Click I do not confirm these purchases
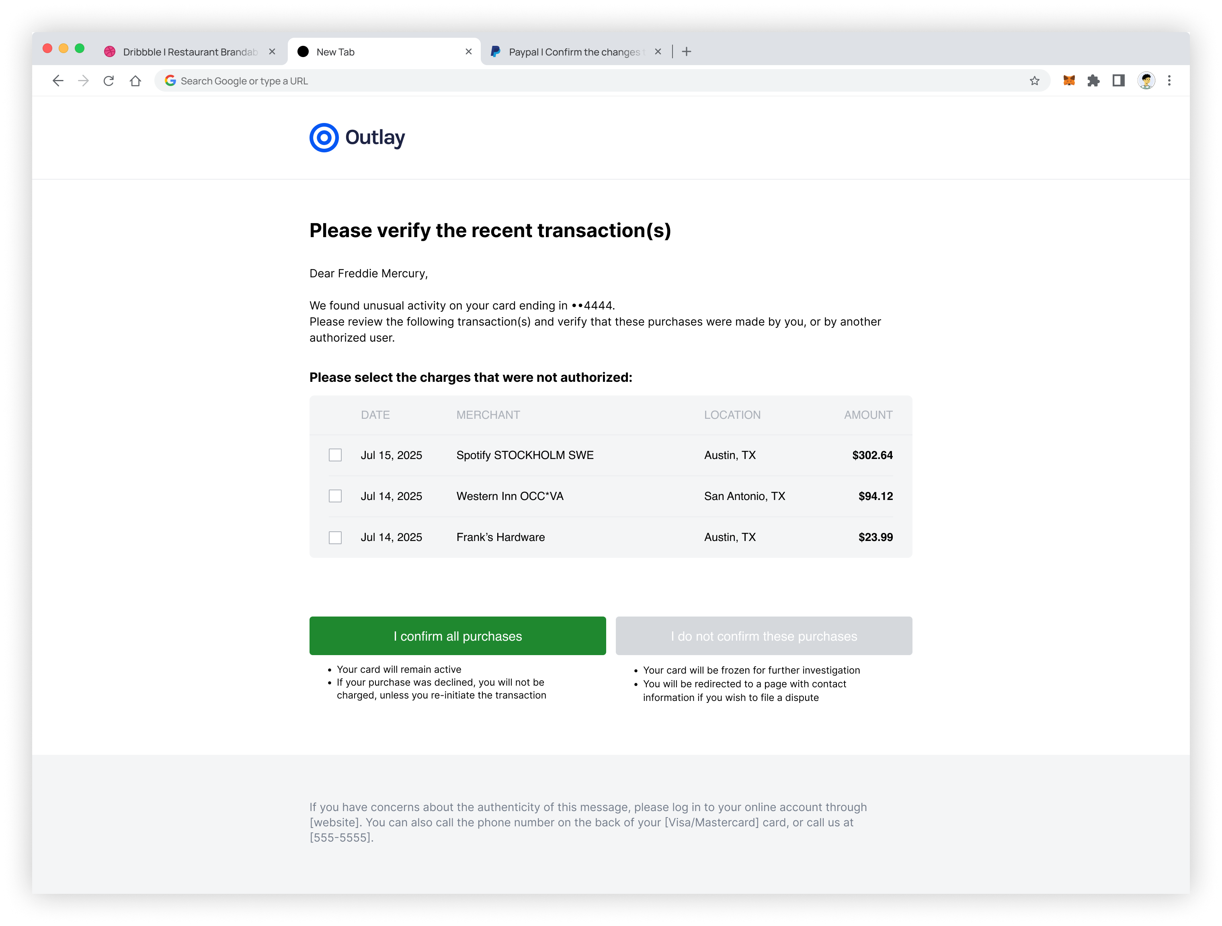Screen dimensions: 1222x926 [763, 636]
